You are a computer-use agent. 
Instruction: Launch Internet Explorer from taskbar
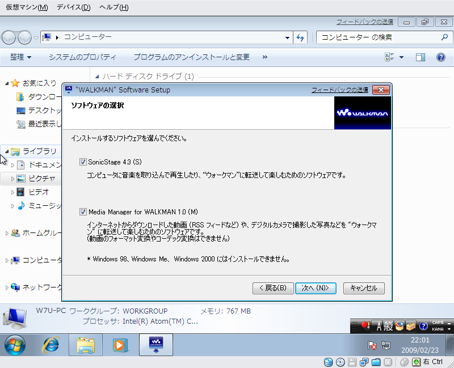51,345
